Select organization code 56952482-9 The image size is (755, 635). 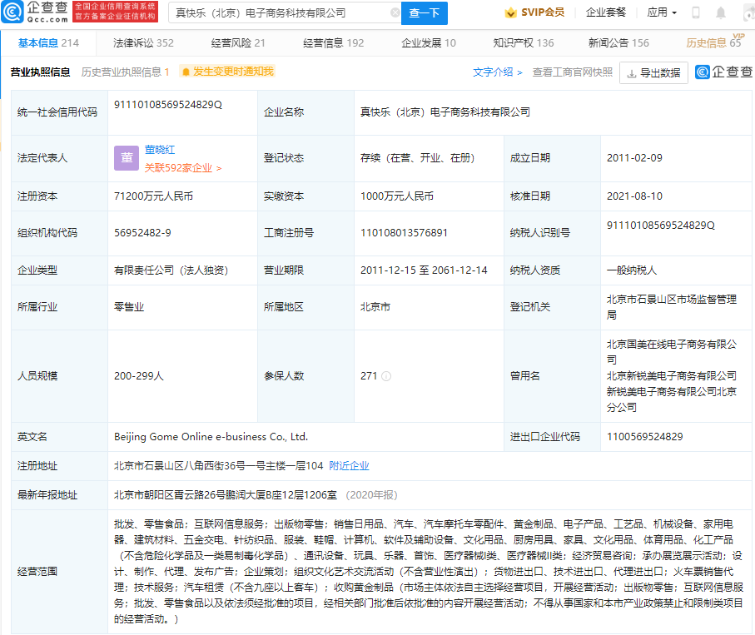pyautogui.click(x=142, y=233)
